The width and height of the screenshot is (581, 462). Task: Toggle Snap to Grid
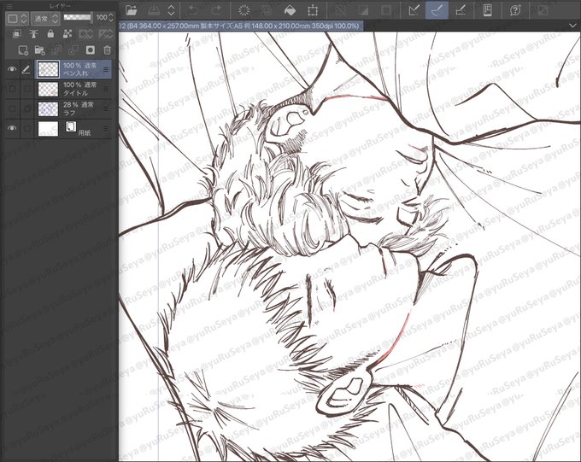(461, 10)
